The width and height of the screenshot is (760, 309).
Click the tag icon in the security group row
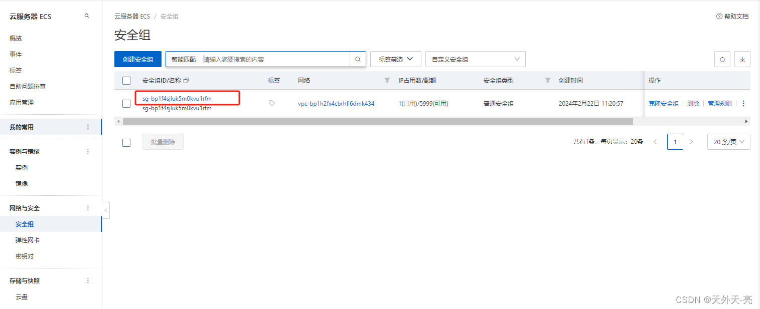point(272,103)
